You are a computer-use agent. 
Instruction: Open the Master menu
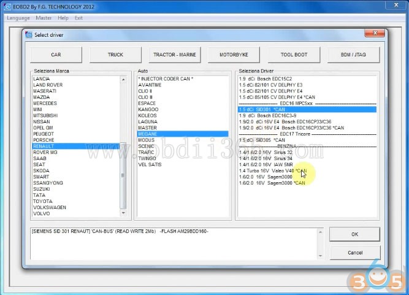(x=44, y=18)
